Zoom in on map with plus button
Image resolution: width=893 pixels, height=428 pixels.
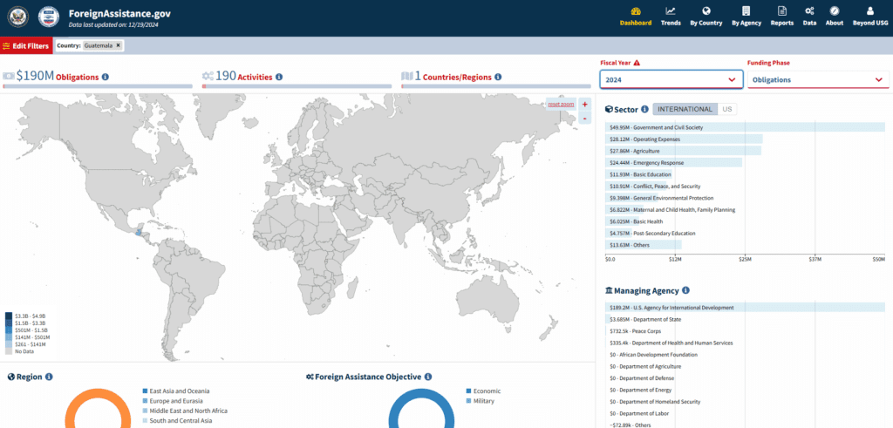pos(584,105)
